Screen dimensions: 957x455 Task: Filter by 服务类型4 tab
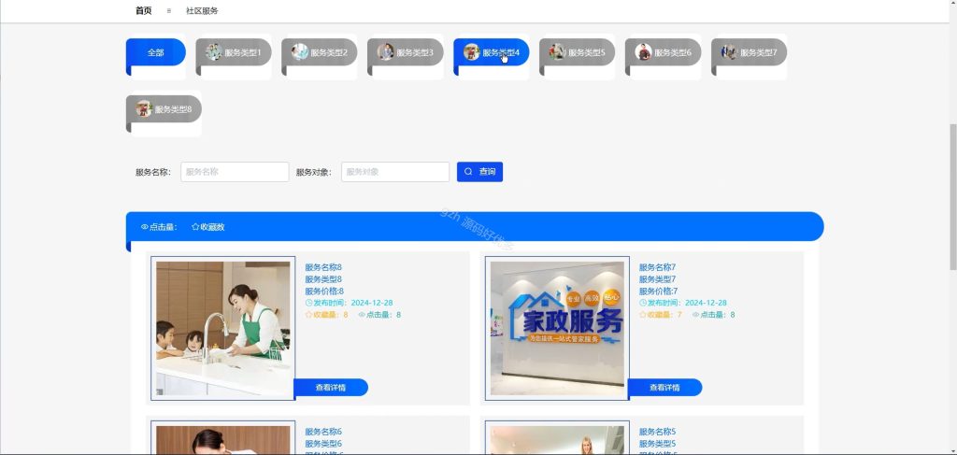tap(492, 52)
